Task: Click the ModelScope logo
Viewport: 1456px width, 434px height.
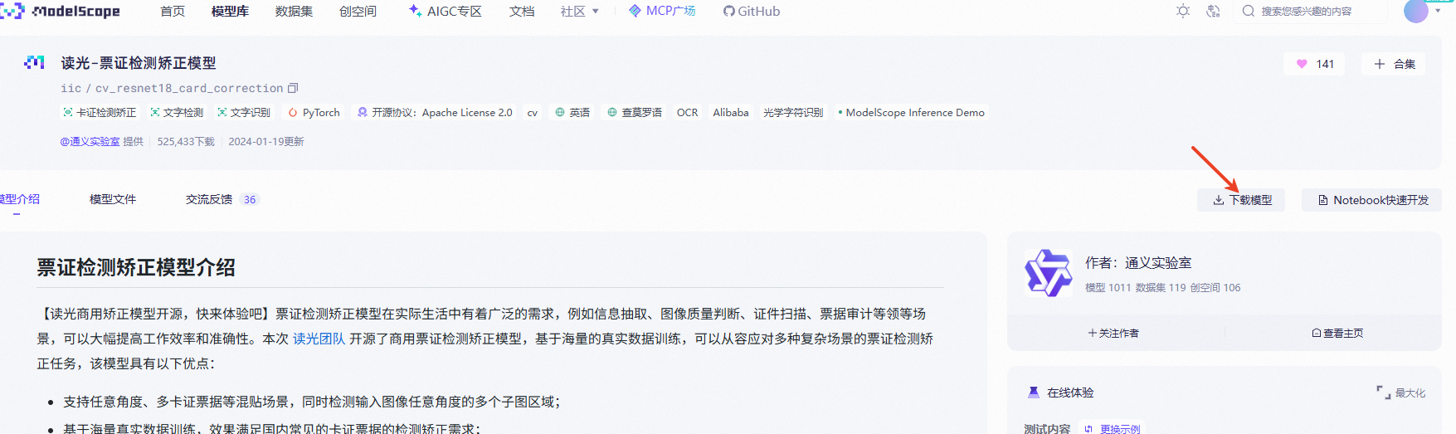Action: [61, 11]
